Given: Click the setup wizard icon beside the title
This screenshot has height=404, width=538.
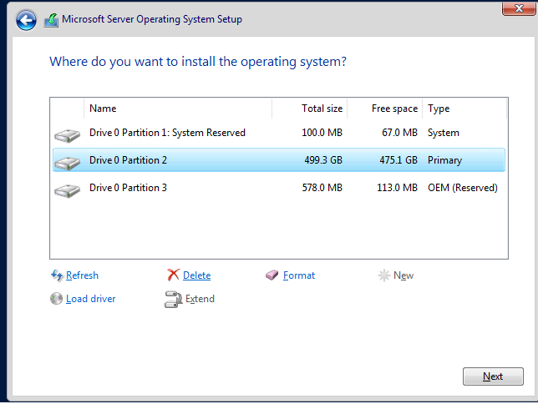Looking at the screenshot, I should click(x=51, y=20).
